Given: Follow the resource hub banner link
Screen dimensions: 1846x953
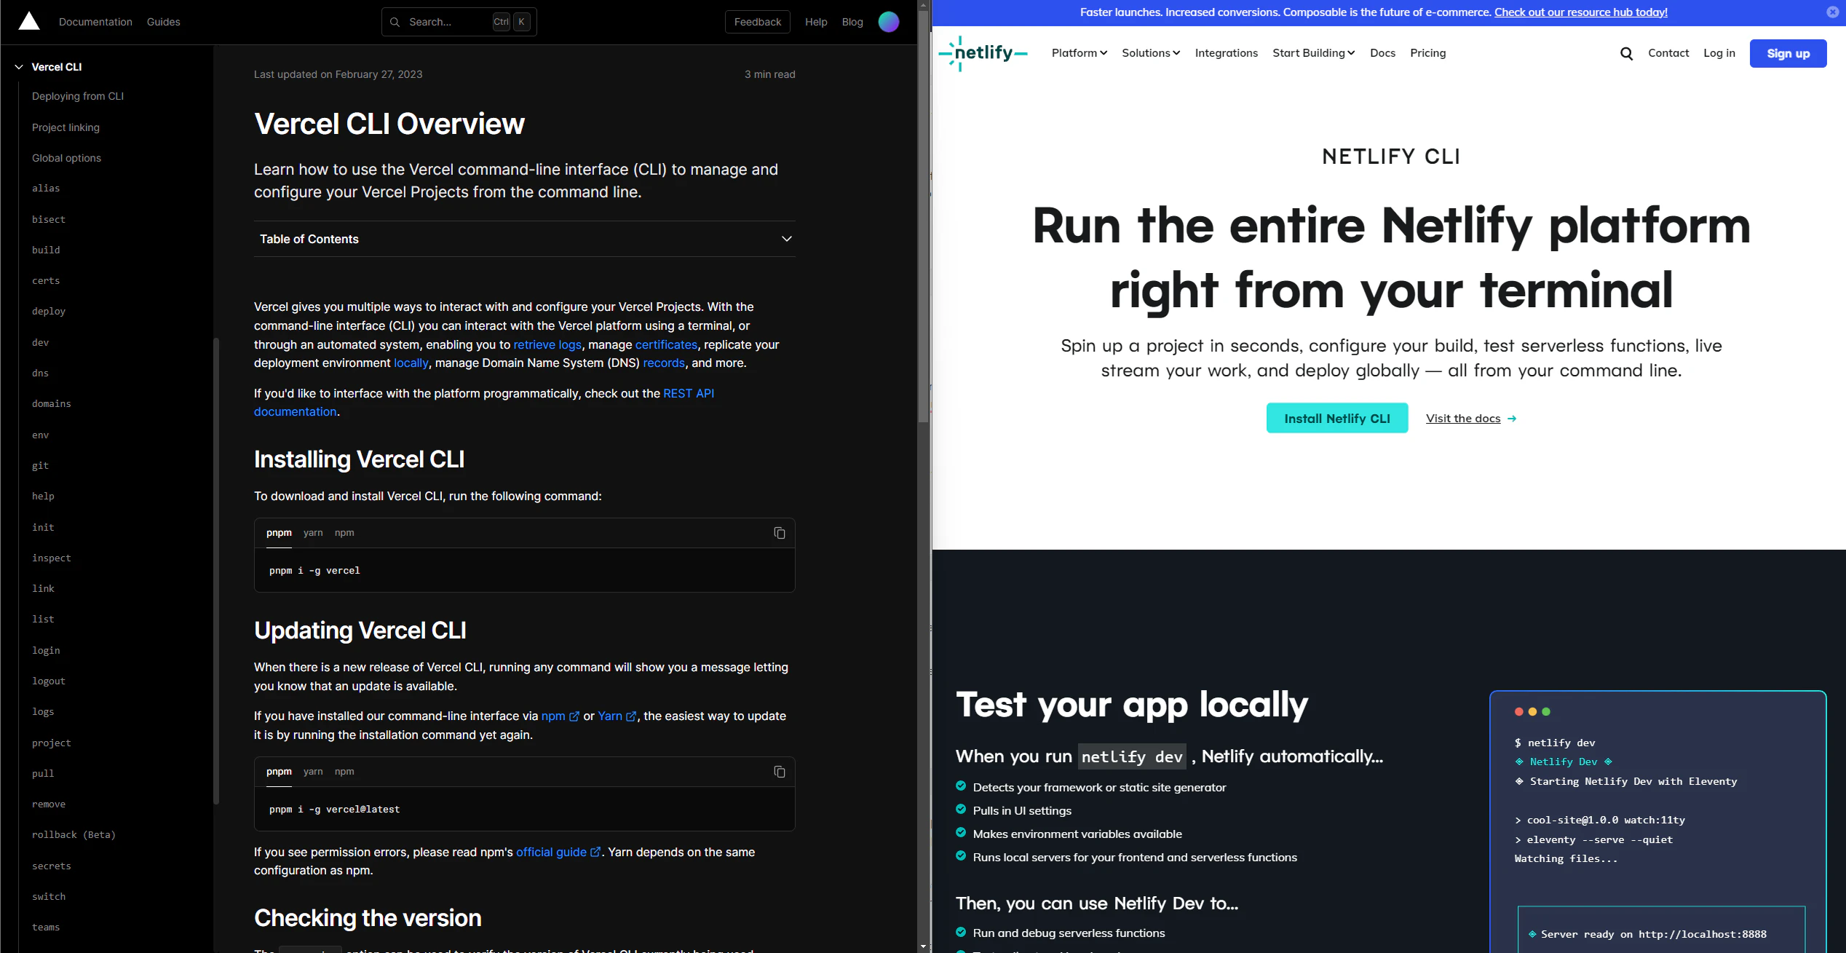Looking at the screenshot, I should [1580, 12].
